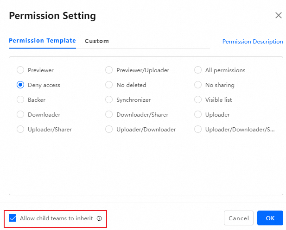Pick the Uploader/Downloader option

tap(109, 130)
